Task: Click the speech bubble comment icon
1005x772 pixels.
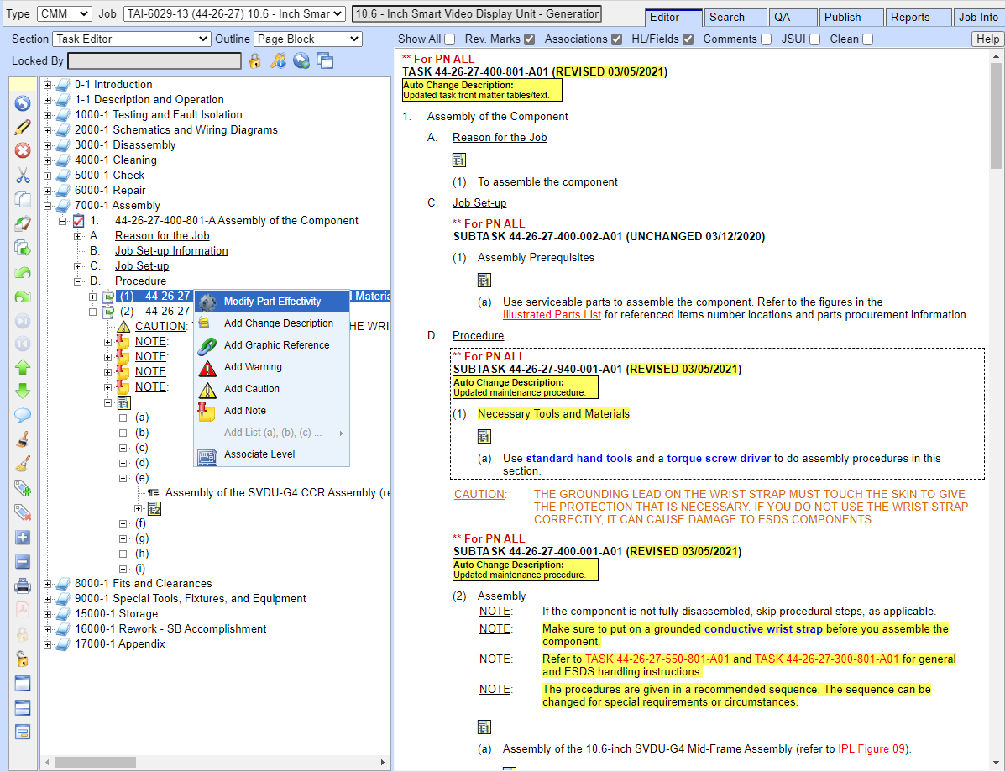Action: point(23,416)
